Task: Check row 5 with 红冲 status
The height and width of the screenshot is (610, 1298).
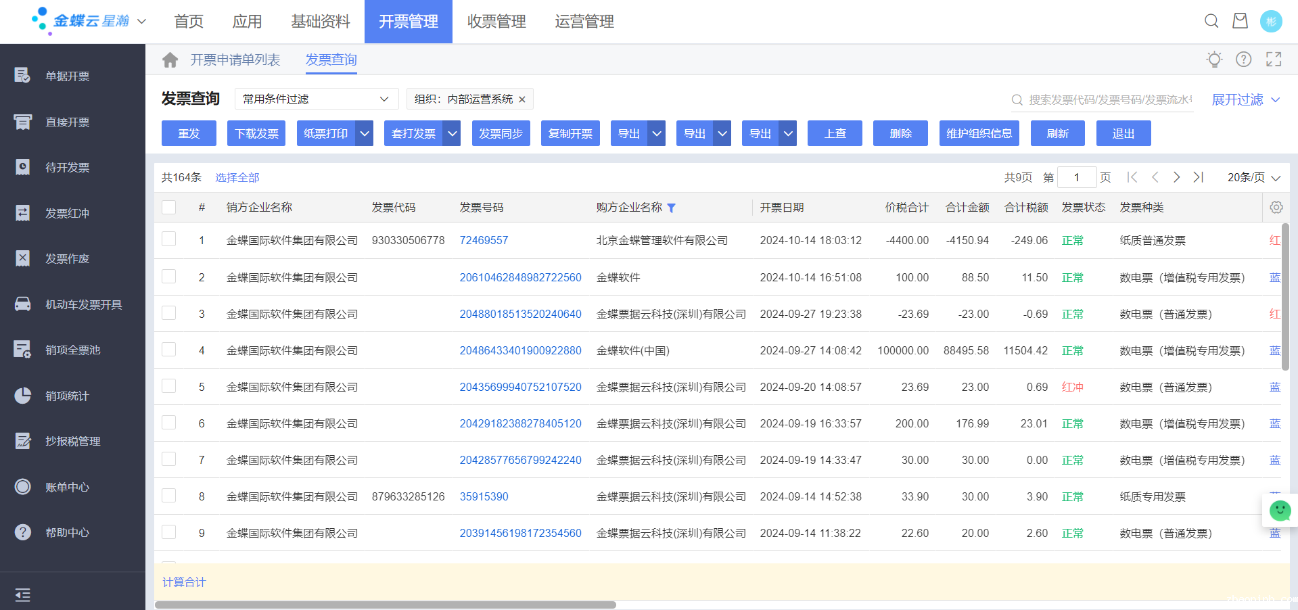Action: (169, 386)
